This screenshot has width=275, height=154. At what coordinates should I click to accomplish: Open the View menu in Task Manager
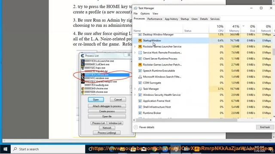coord(155,13)
